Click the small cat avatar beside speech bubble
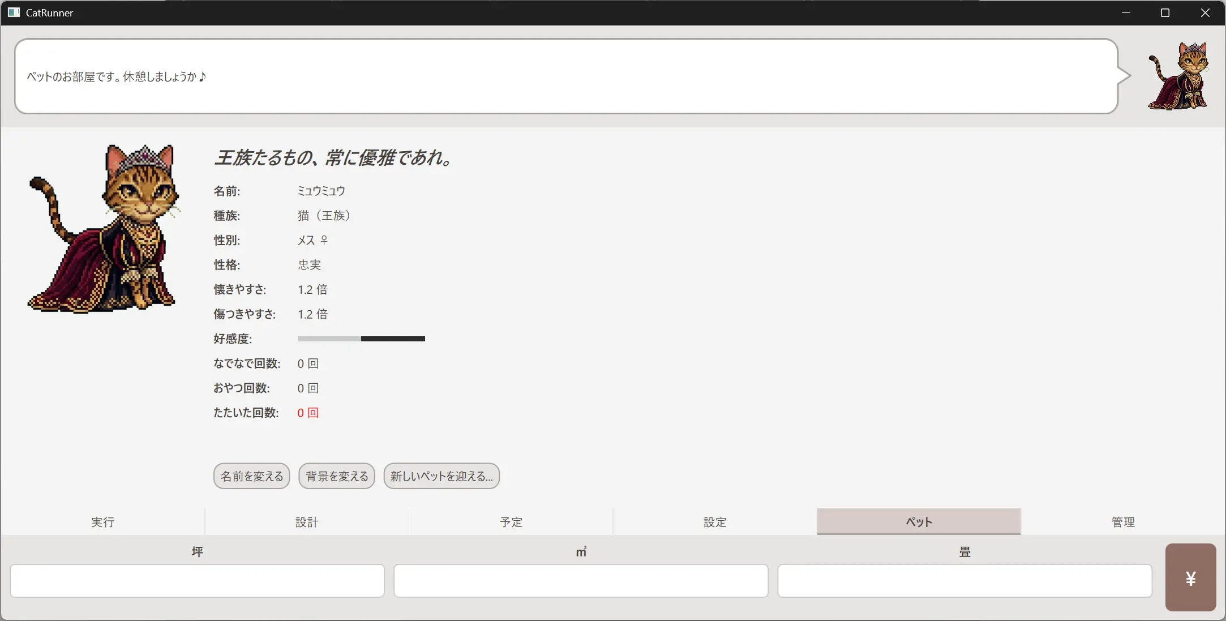1226x621 pixels. pyautogui.click(x=1179, y=76)
